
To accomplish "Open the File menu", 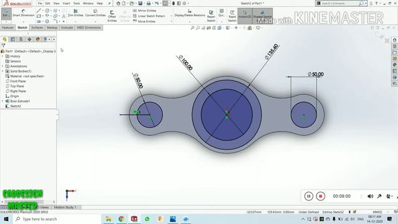I will click(40, 3).
